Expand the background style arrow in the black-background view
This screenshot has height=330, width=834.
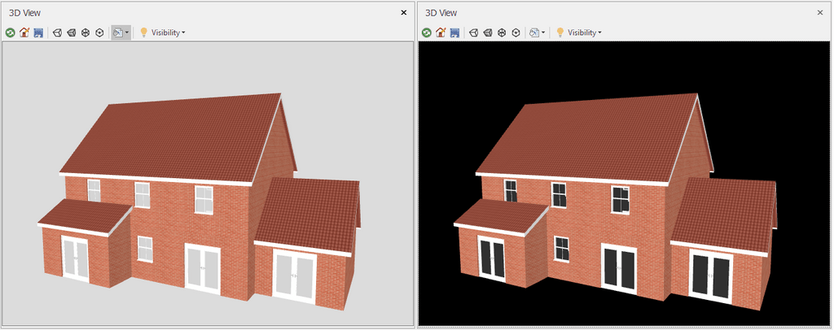pos(543,33)
